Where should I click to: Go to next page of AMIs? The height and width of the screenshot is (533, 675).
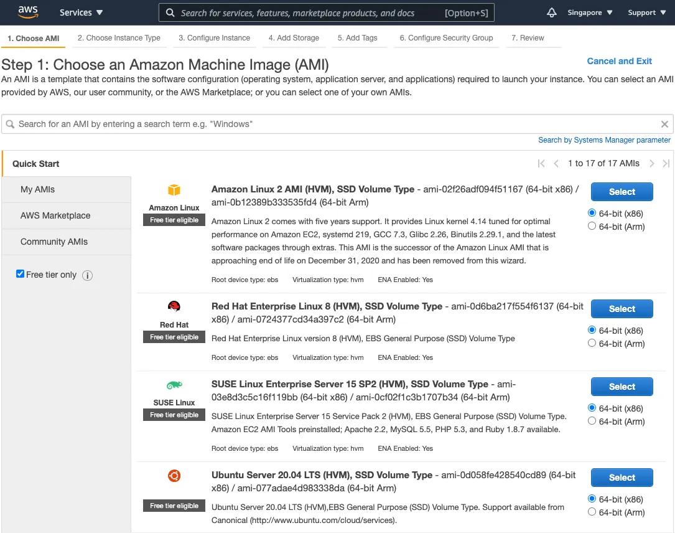652,163
